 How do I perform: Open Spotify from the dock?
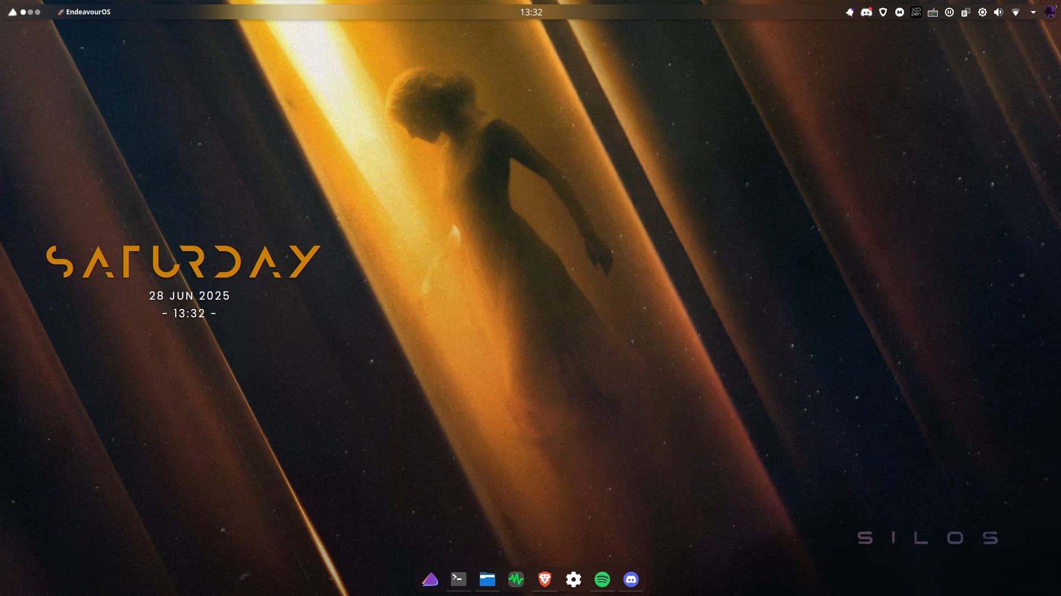602,579
